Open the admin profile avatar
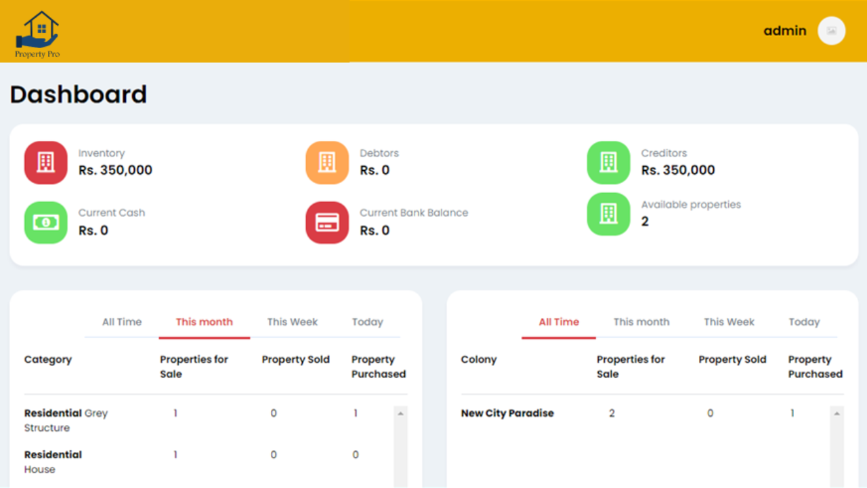This screenshot has height=488, width=867. 831,30
